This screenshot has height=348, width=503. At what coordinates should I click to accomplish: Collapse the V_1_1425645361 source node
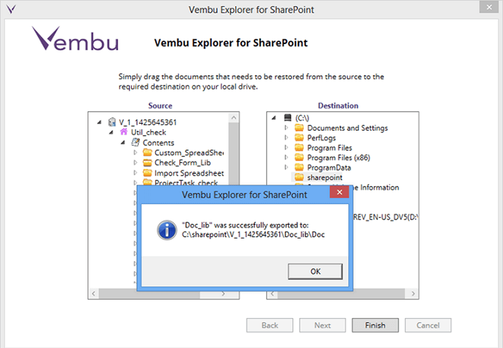tap(99, 122)
